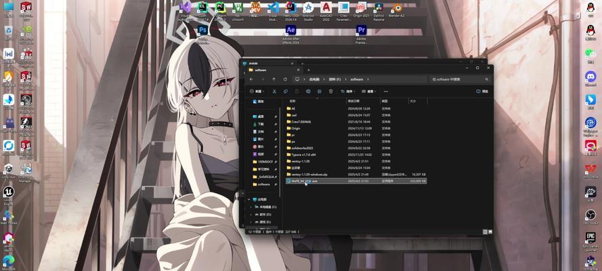
Task: Select the solidworks2022 folder row
Action: coord(356,148)
